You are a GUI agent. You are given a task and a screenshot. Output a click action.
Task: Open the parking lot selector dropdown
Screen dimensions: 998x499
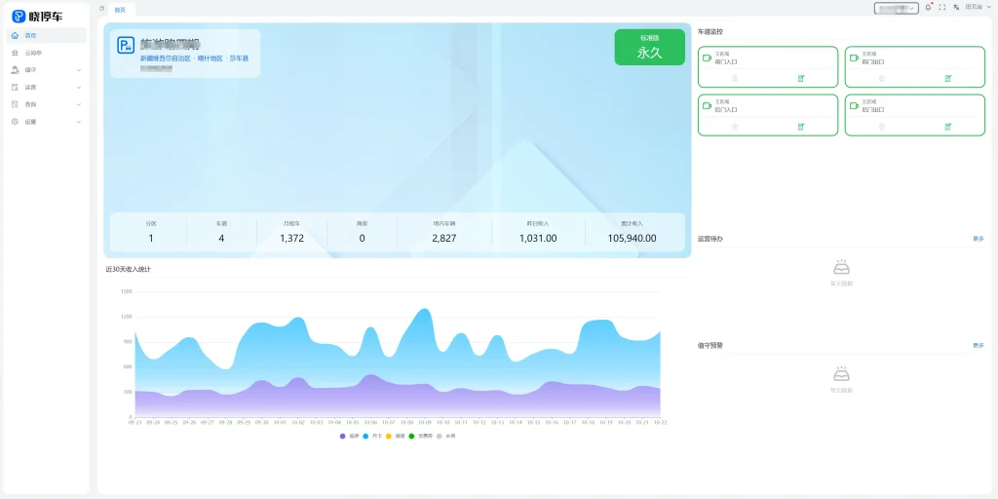point(896,8)
